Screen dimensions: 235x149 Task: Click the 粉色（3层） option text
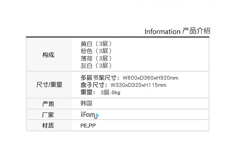(96, 51)
